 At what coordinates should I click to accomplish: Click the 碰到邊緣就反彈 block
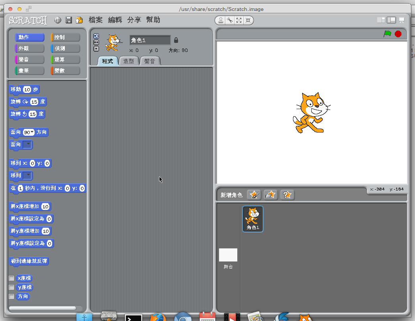pos(29,261)
